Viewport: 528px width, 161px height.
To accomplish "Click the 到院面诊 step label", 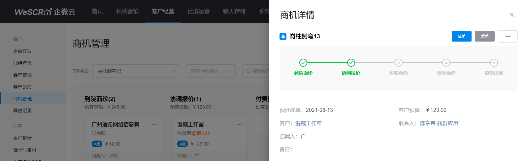I will [303, 73].
